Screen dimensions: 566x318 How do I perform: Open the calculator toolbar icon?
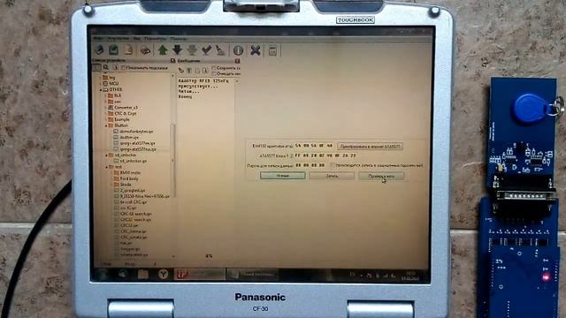coord(272,50)
